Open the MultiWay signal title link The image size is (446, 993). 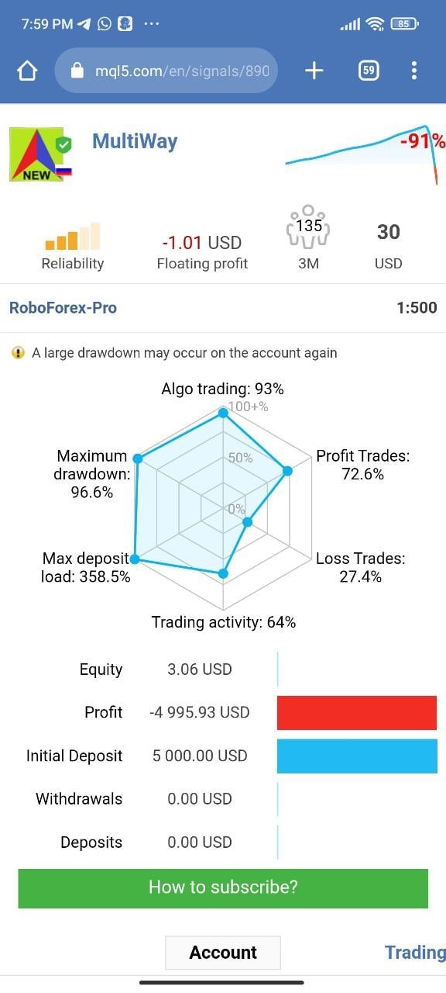(x=135, y=141)
